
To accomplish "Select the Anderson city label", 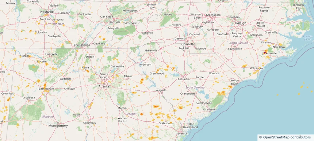I will pos(145,64).
